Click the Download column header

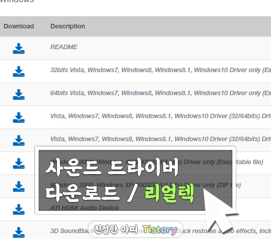point(19,26)
